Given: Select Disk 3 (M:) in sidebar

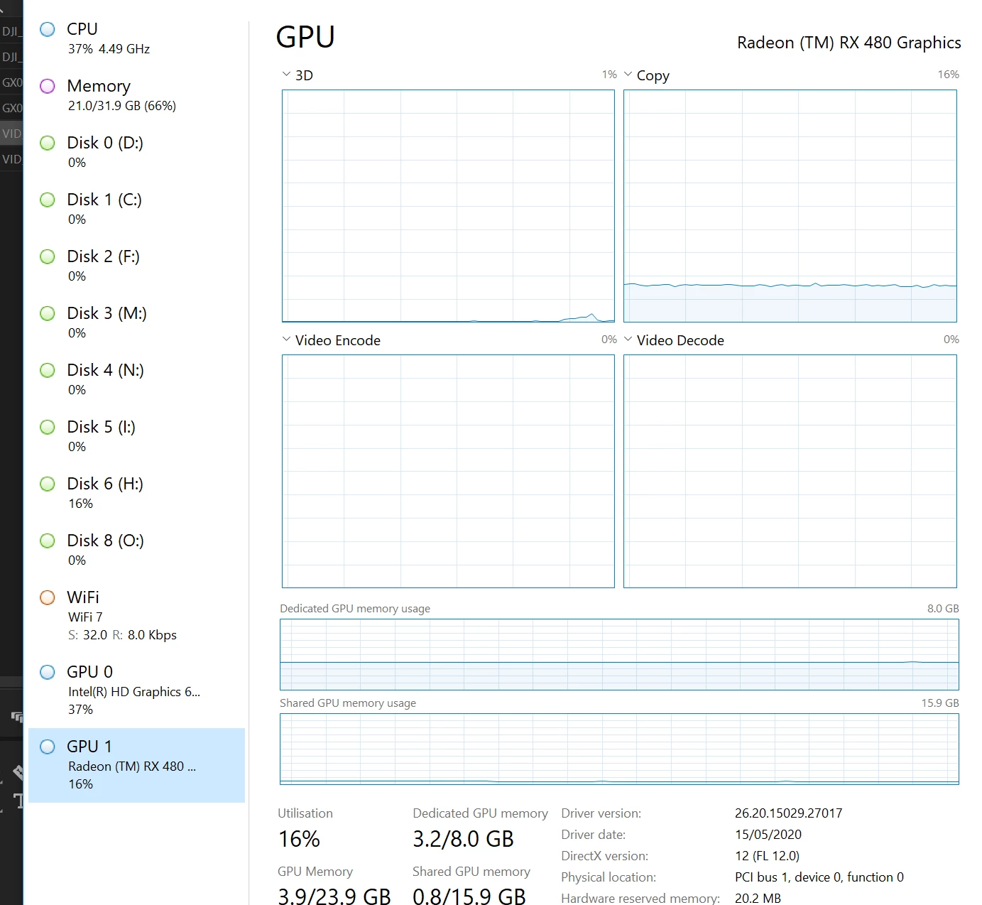Looking at the screenshot, I should click(136, 323).
